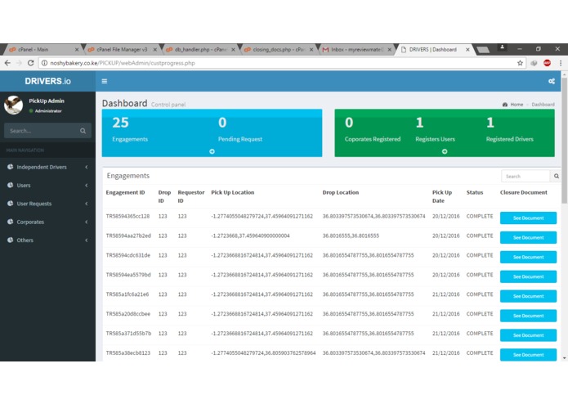
Task: See Document for TR58594ea5579bd
Action: [528, 276]
